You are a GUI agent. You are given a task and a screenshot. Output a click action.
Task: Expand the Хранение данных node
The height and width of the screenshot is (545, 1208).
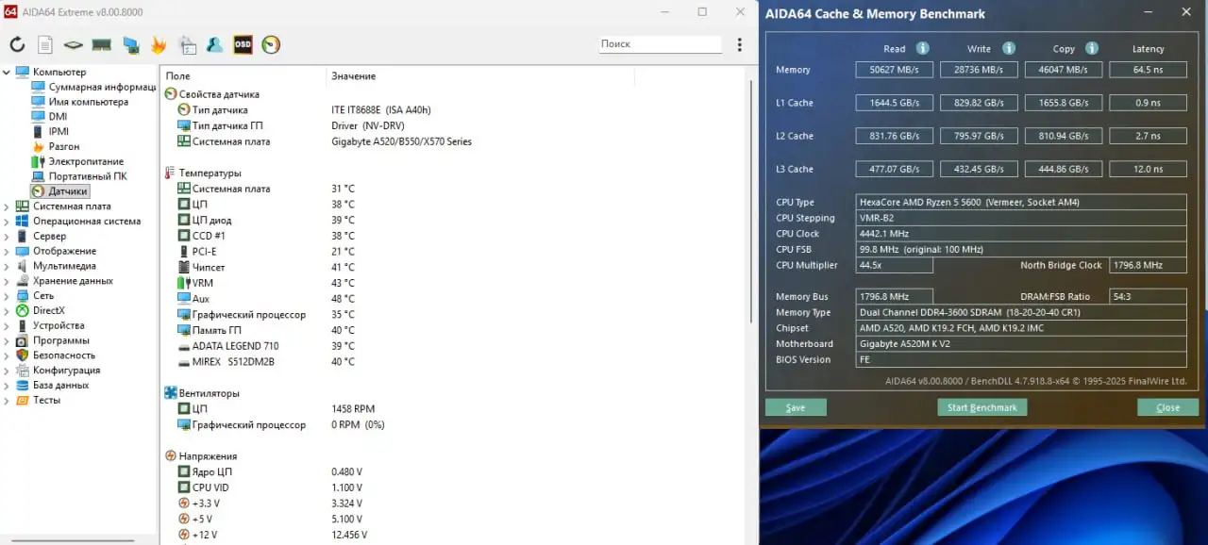coord(7,281)
